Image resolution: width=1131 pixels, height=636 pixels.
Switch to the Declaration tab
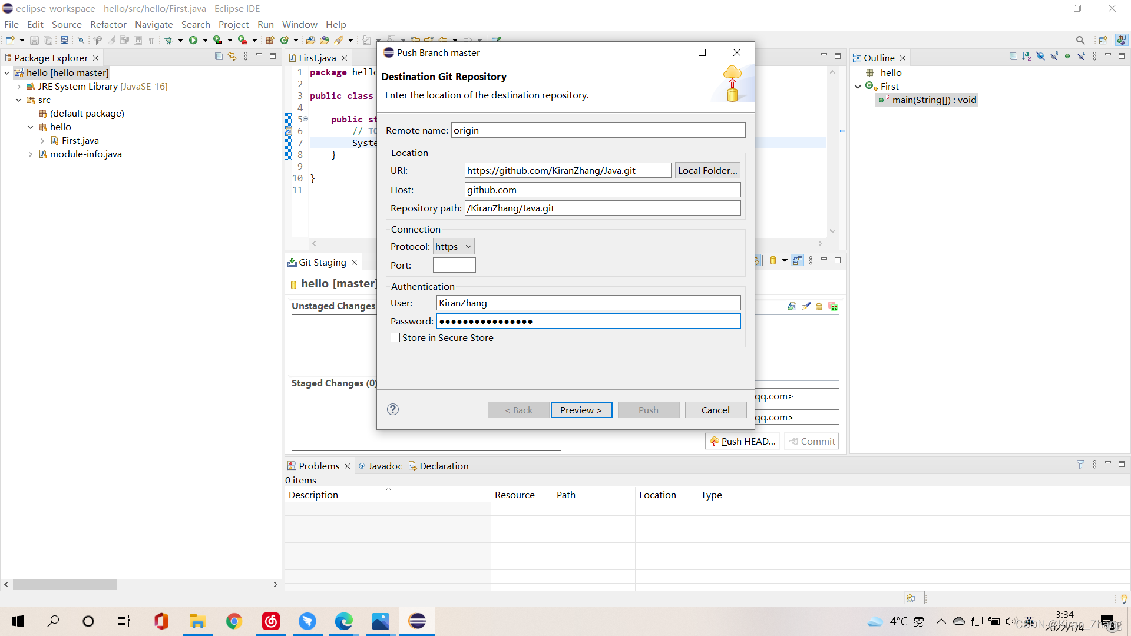tap(444, 465)
